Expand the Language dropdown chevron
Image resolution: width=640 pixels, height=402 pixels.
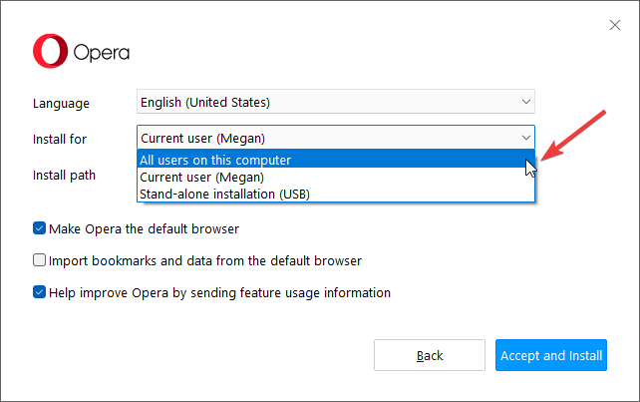pyautogui.click(x=526, y=102)
